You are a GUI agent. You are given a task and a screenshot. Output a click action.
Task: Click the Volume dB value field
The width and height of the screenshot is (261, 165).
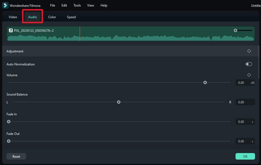click(x=245, y=83)
